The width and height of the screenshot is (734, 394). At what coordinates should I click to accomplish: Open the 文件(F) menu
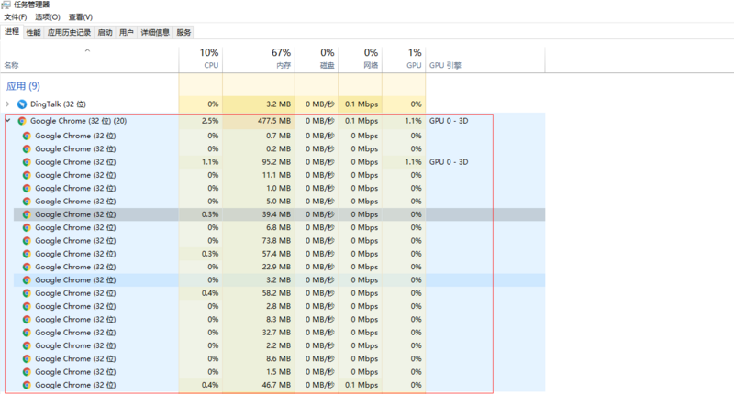pyautogui.click(x=16, y=17)
